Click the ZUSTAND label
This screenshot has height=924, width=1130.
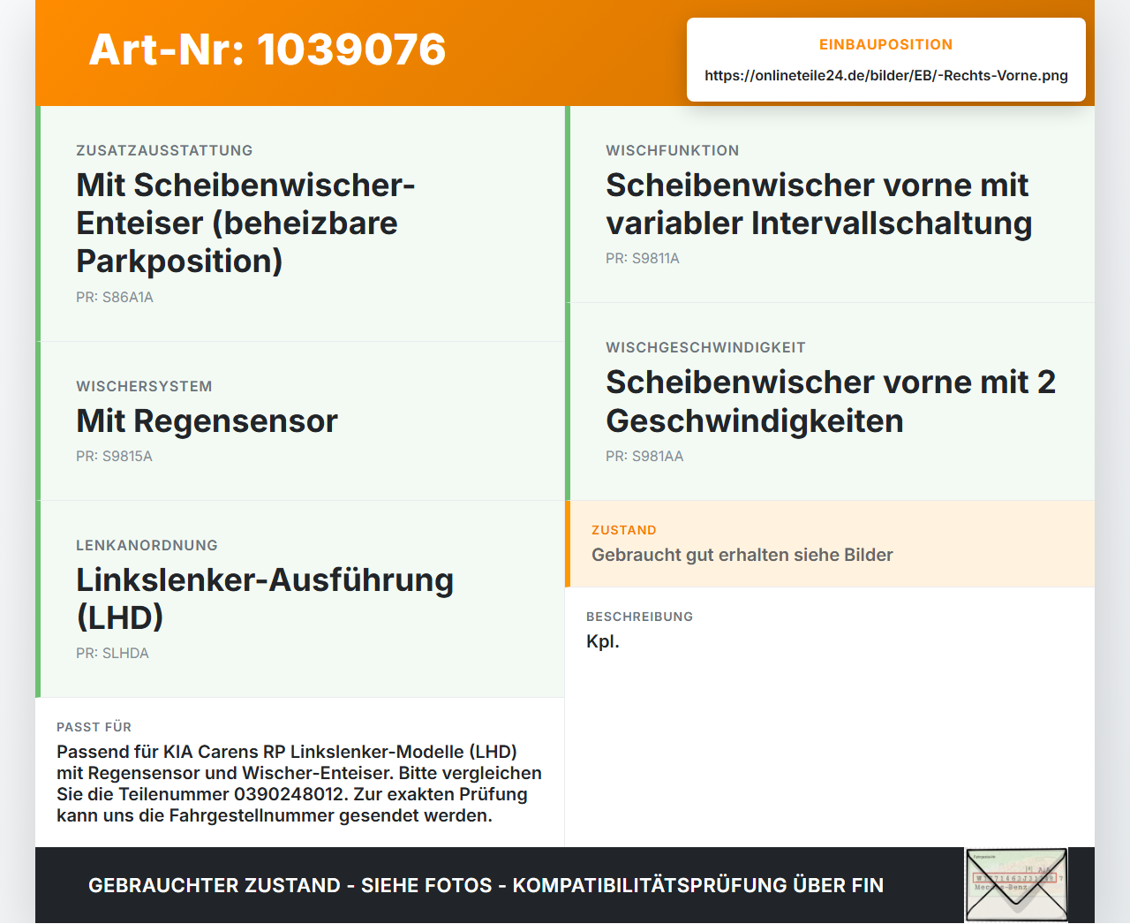(624, 530)
